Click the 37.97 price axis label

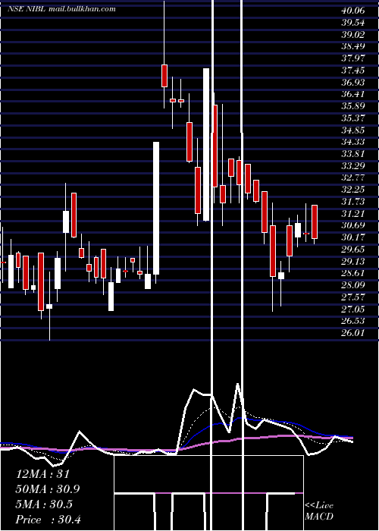(x=353, y=58)
